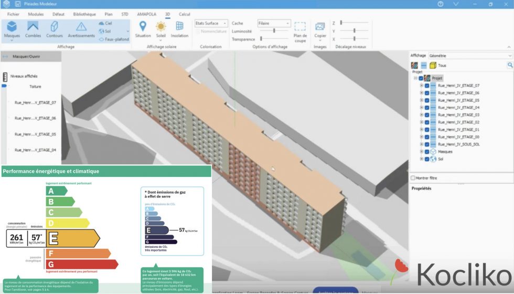Uncheck the Projet root checkbox
Viewport: 514px width, 294px height.
click(421, 78)
